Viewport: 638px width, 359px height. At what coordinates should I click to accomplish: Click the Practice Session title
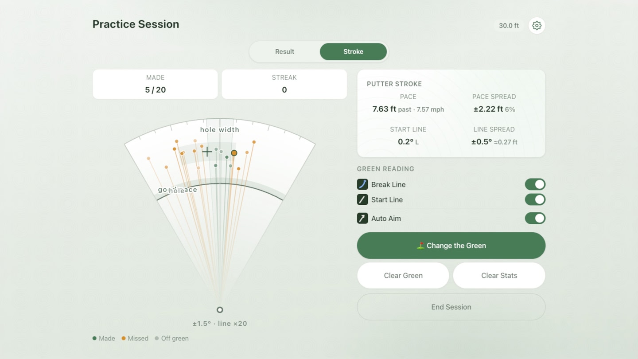[x=136, y=24]
